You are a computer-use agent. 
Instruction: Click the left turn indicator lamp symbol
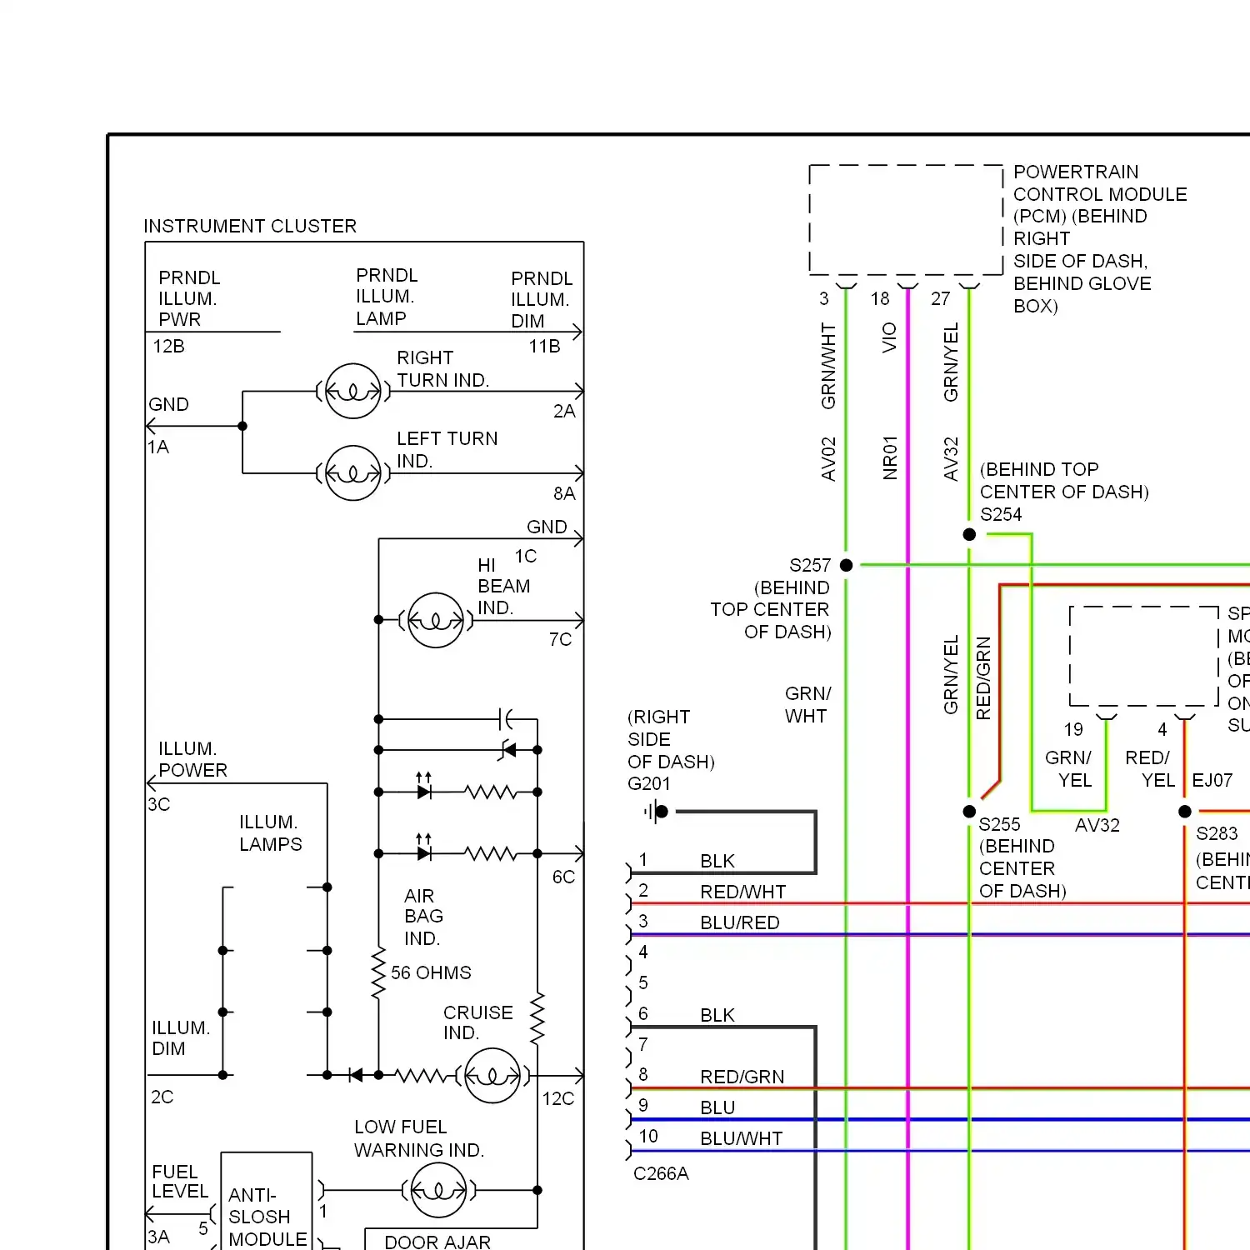(x=353, y=472)
